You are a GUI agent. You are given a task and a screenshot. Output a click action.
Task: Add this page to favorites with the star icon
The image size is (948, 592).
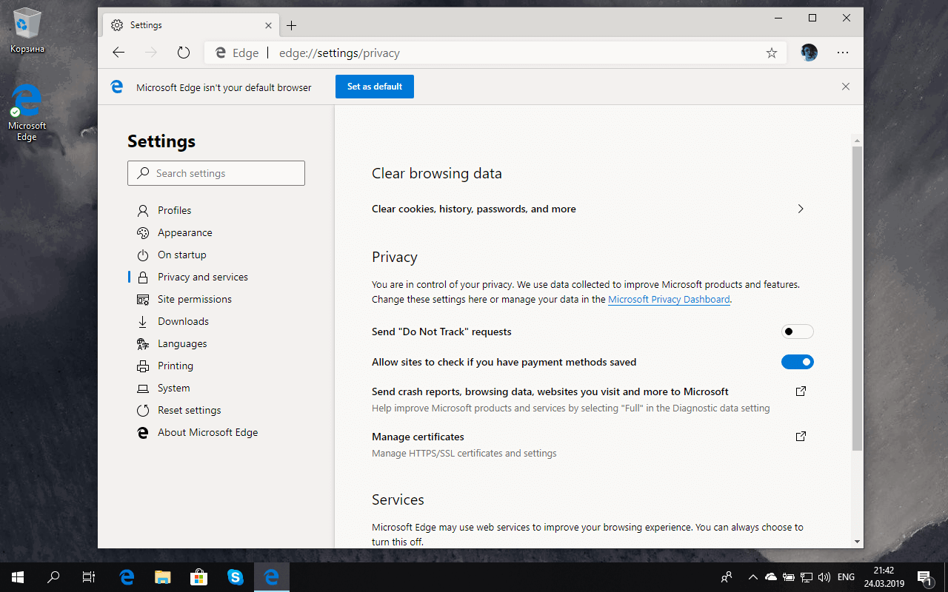point(772,53)
